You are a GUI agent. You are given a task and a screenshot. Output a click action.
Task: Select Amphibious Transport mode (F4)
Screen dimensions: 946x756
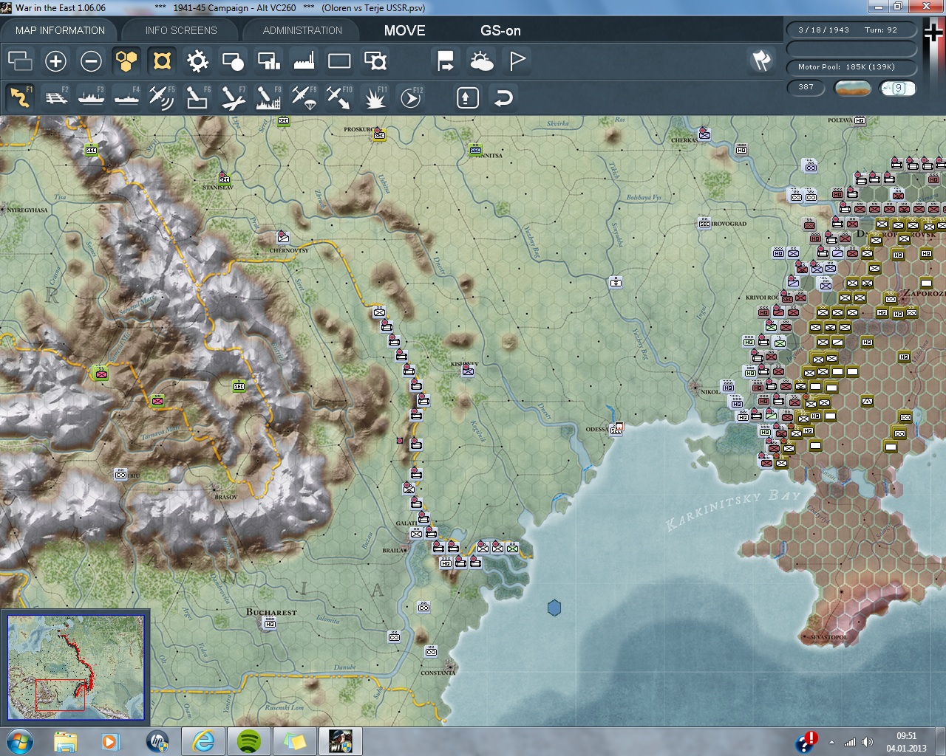click(x=126, y=97)
